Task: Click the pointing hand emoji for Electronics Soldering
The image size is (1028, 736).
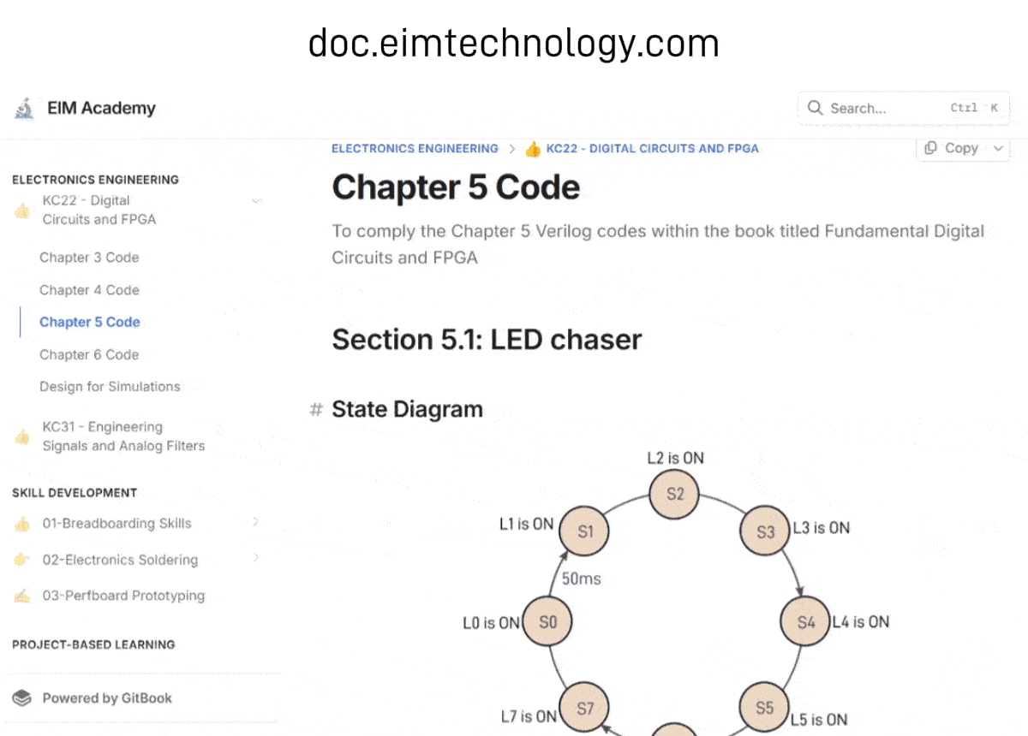Action: click(x=22, y=560)
